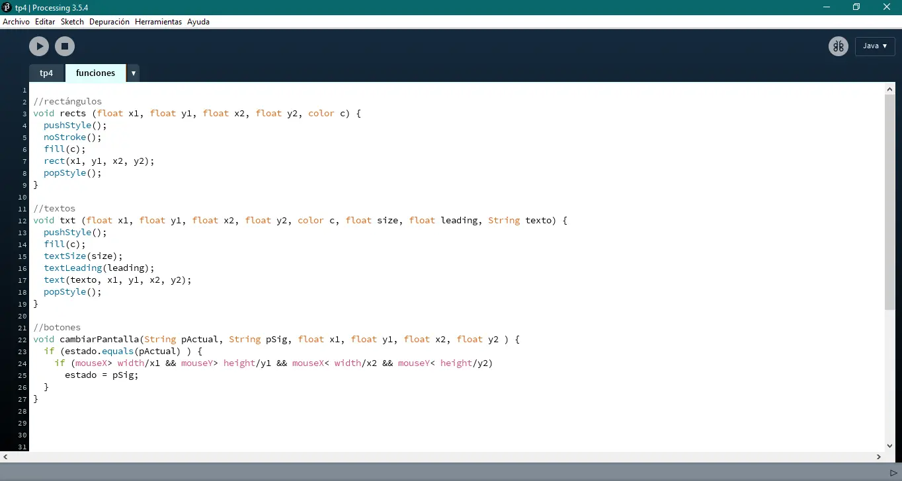
Task: Click the Processing logo in the title bar
Action: click(7, 7)
